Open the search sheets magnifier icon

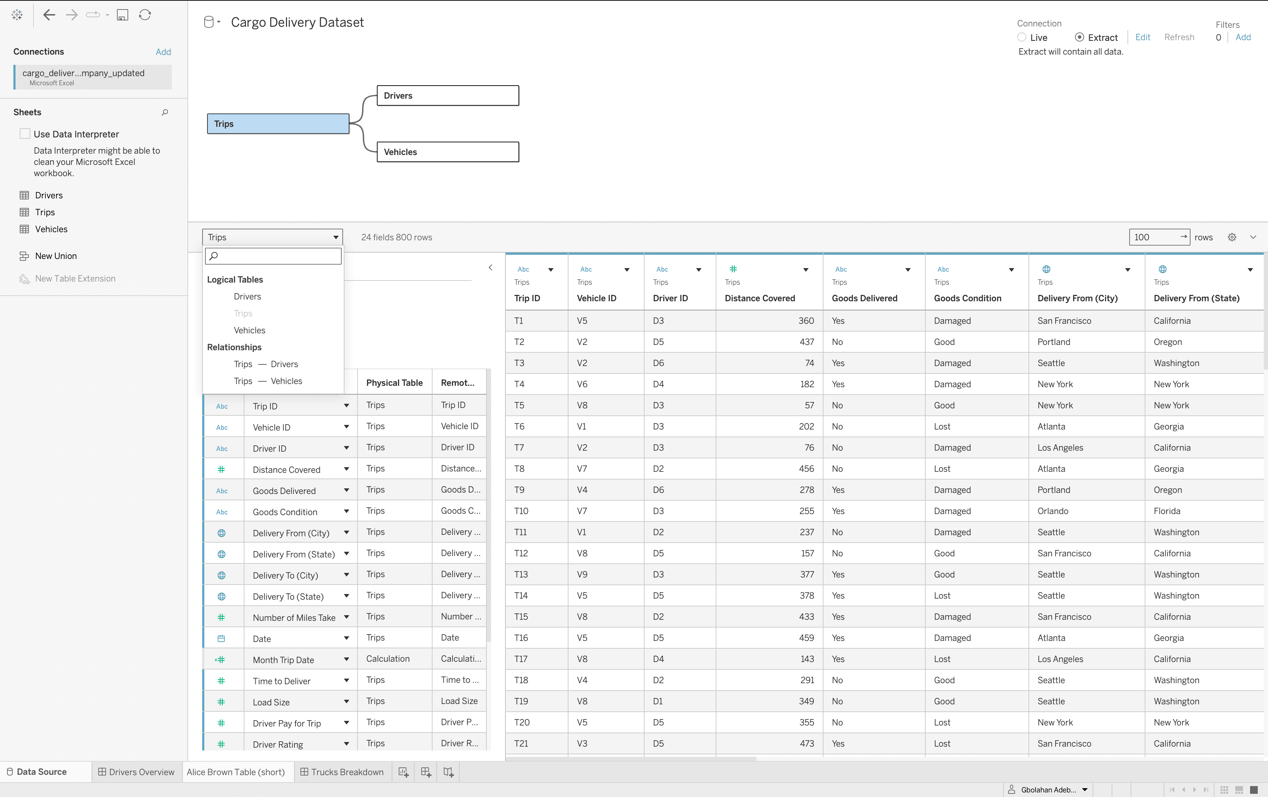pos(165,112)
